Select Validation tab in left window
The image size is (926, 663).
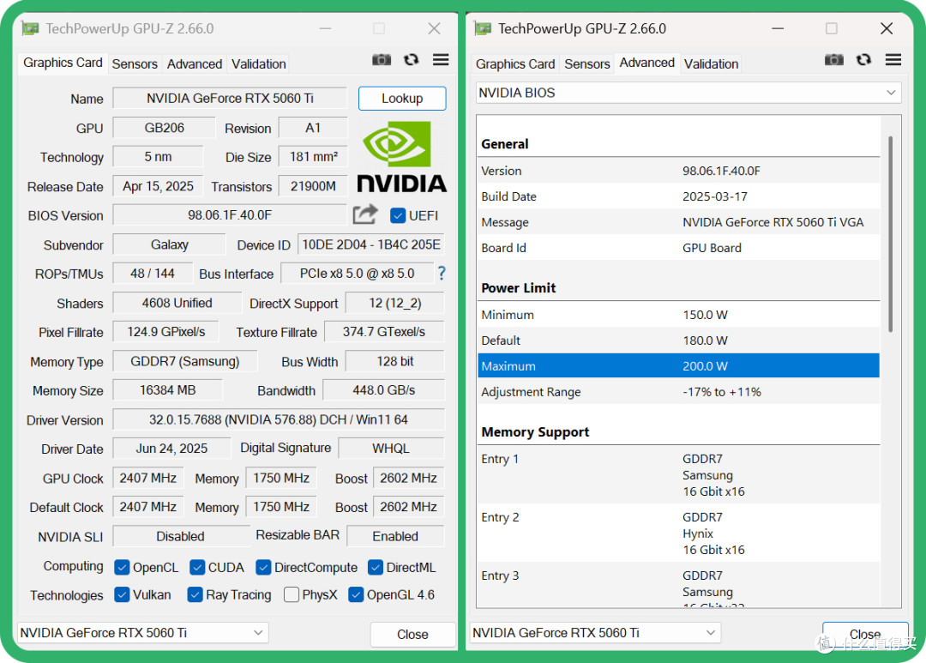[x=259, y=63]
